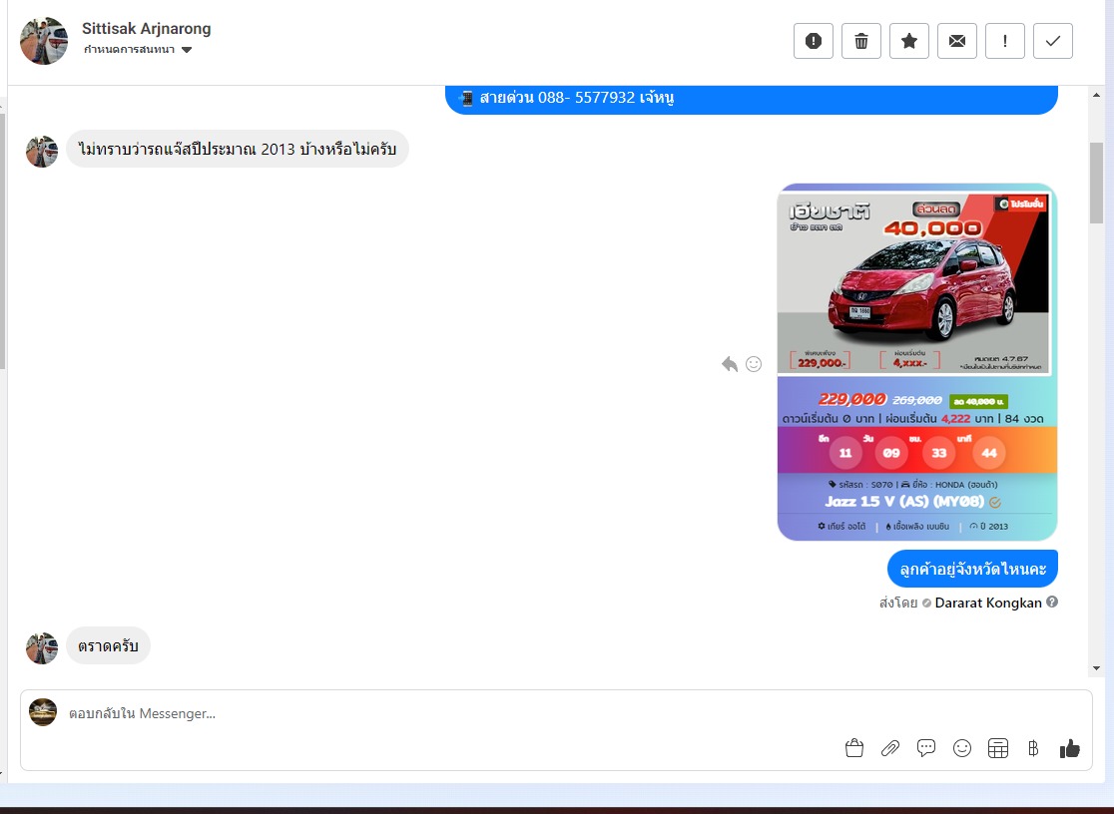
Task: Open saved replies speech bubble icon
Action: (x=925, y=748)
